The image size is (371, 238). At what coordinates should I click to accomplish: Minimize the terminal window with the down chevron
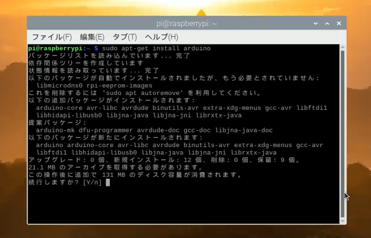[x=315, y=23]
